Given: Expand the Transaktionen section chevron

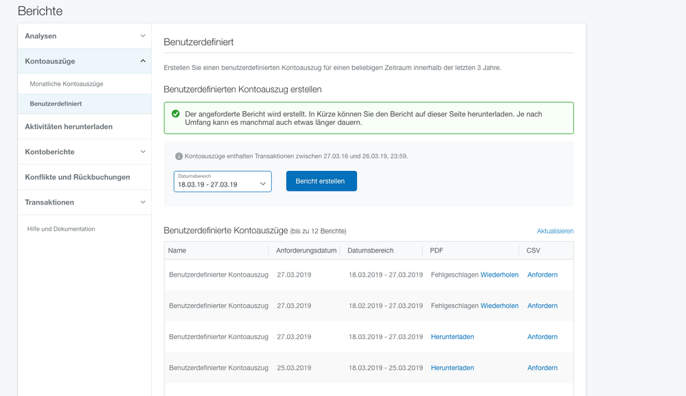Looking at the screenshot, I should [143, 202].
